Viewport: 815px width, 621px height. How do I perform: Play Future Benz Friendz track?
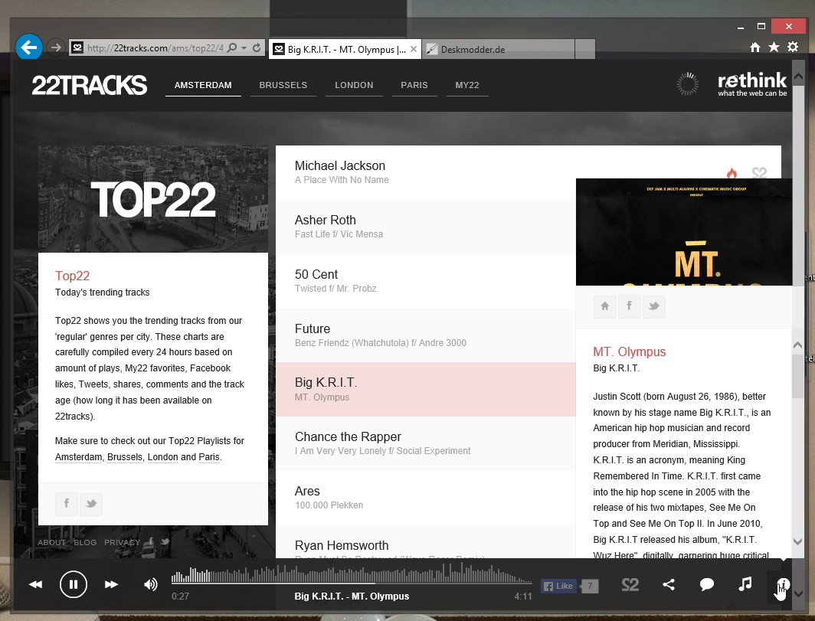point(425,335)
